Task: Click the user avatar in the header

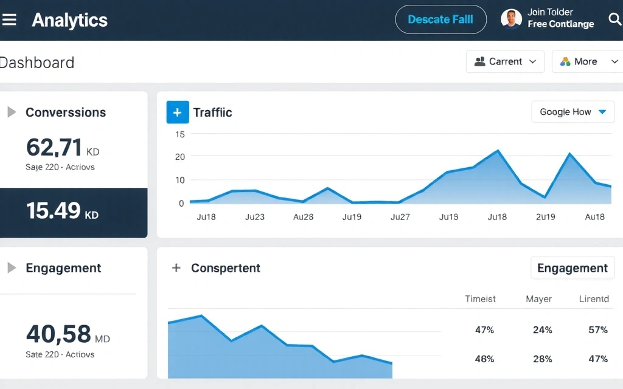Action: click(x=512, y=19)
